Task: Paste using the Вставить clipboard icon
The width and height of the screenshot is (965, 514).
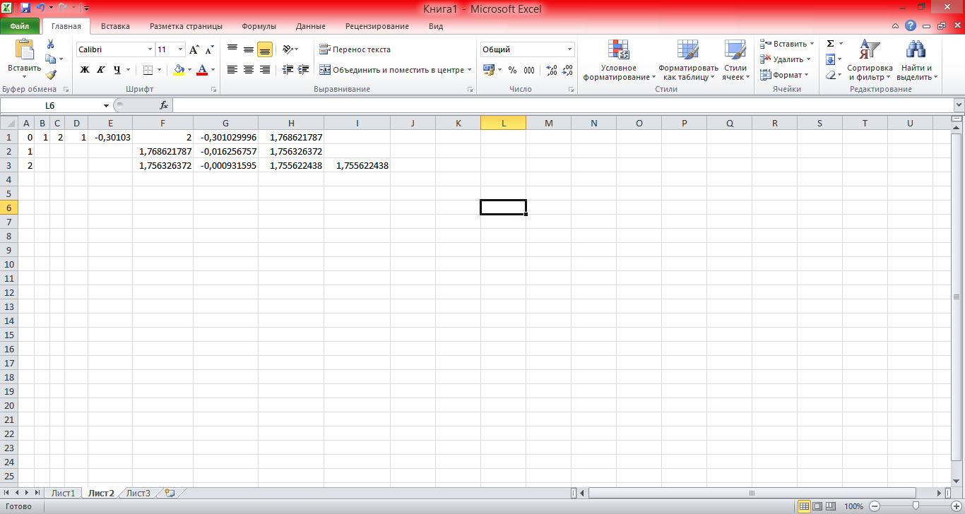Action: (24, 51)
